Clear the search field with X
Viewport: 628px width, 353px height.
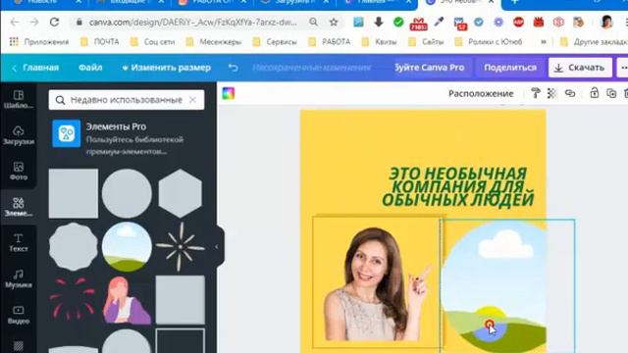192,100
